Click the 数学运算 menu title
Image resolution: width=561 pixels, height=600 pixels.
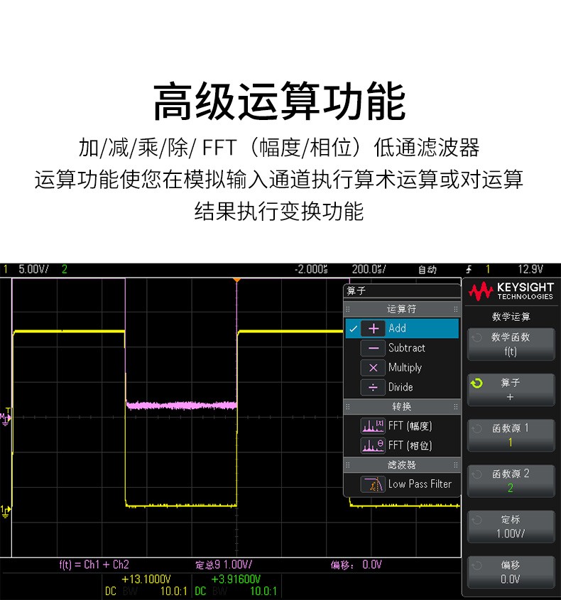point(511,317)
